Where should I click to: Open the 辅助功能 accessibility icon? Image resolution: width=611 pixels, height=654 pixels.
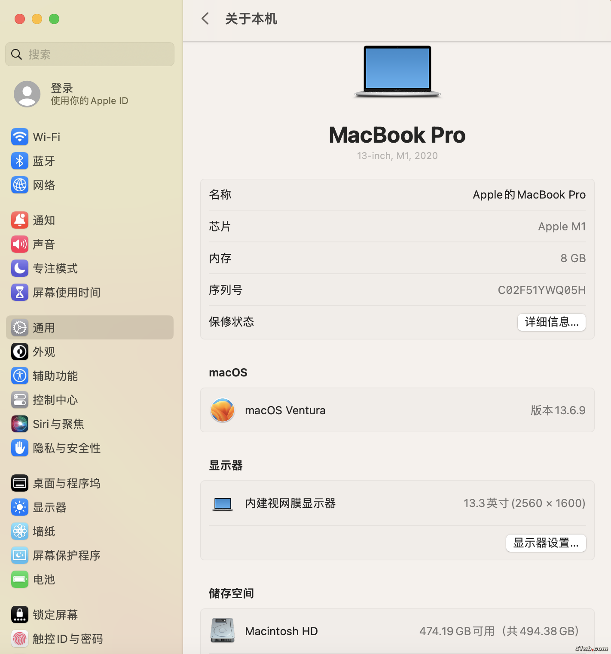pos(20,376)
